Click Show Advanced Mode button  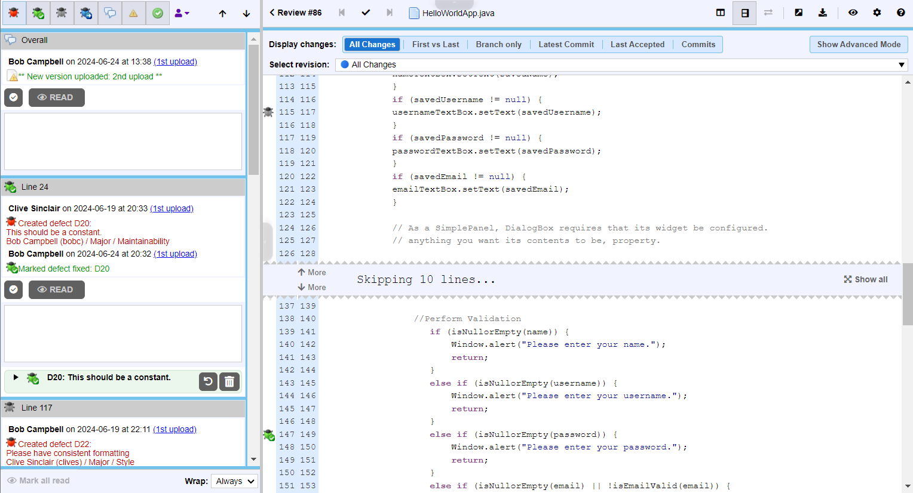point(859,44)
